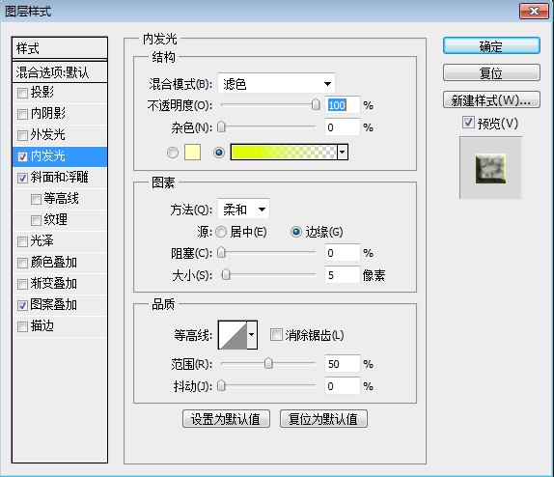Select 混合选项:默认 in the list
554x477 pixels.
tap(60, 72)
